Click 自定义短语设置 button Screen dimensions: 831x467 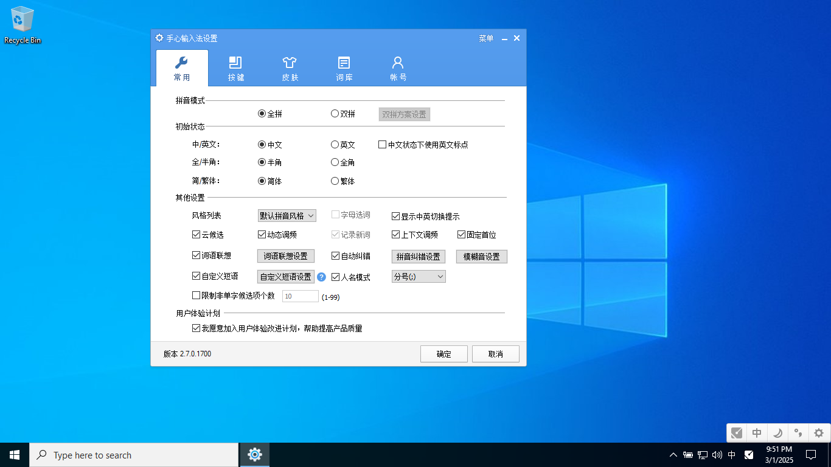click(x=285, y=277)
